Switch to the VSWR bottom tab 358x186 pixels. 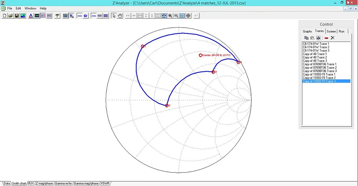pos(105,183)
